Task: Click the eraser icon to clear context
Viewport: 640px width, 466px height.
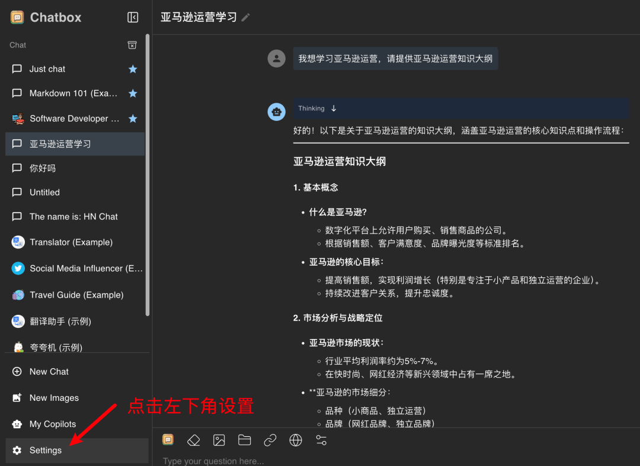Action: pyautogui.click(x=193, y=441)
